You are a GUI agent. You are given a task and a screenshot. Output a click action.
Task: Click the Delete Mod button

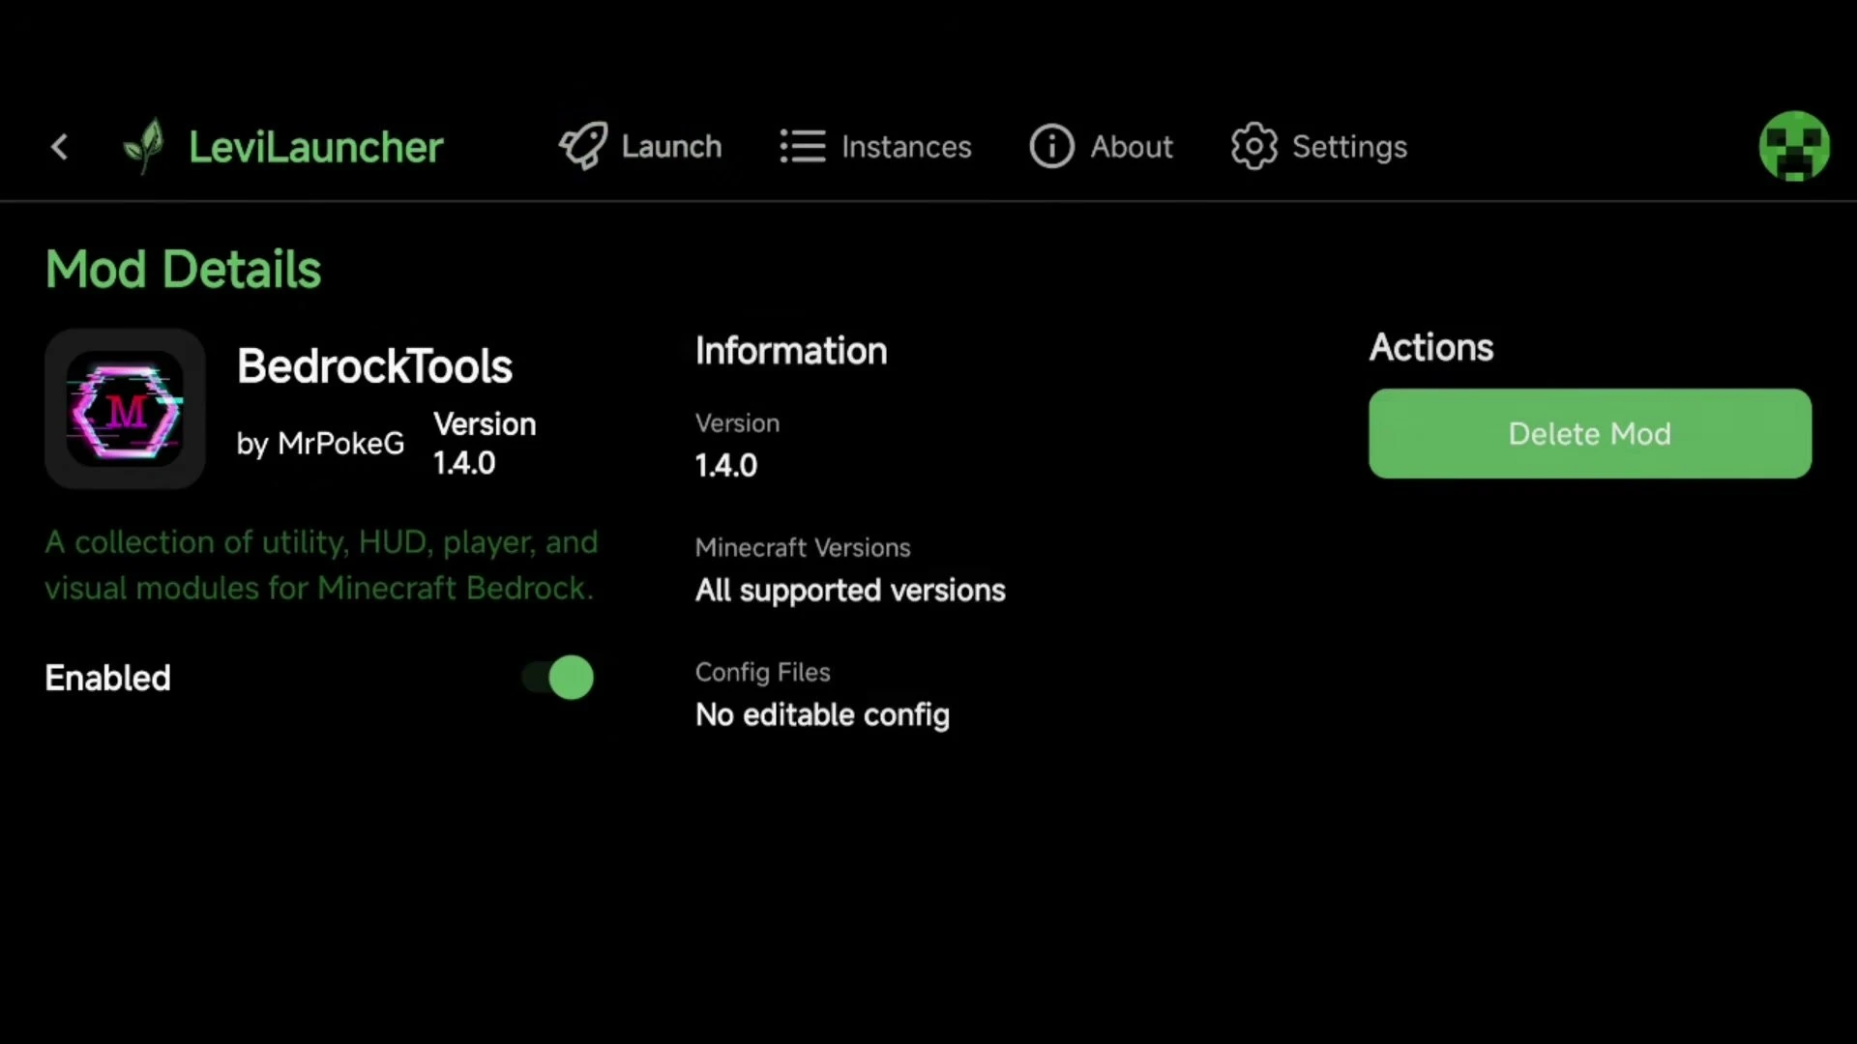(1590, 434)
